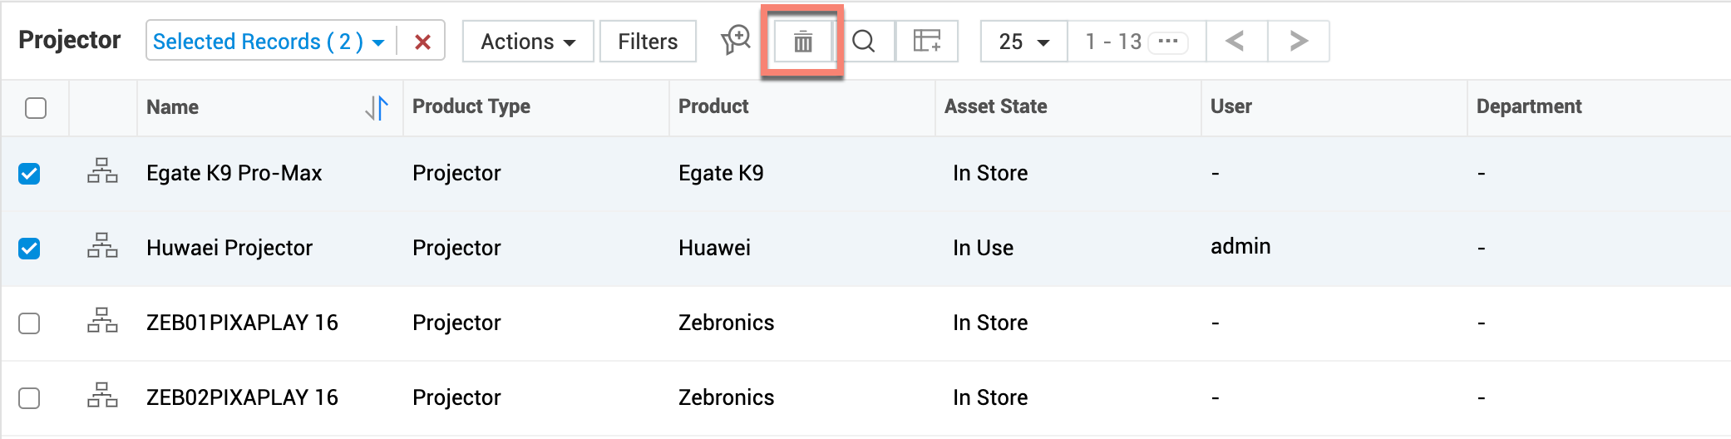1731x439 pixels.
Task: Uncheck the Egate K9 Pro-Max row
Action: pyautogui.click(x=29, y=174)
